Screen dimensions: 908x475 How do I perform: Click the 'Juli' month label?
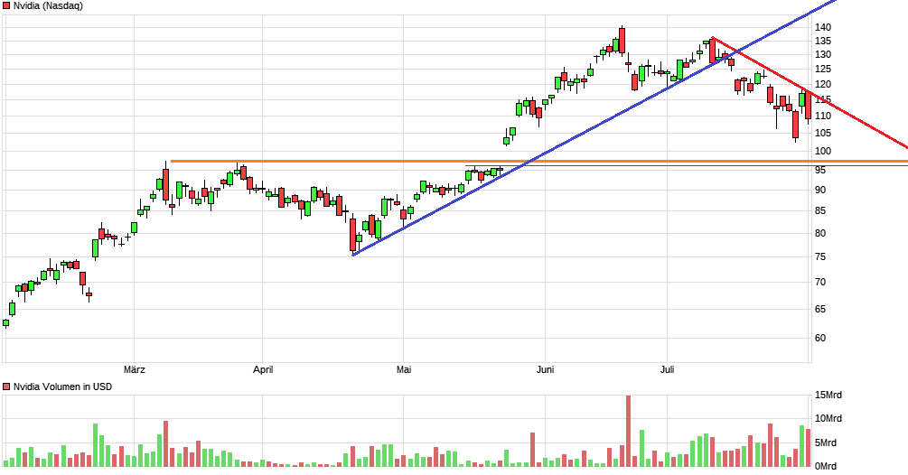(x=667, y=369)
